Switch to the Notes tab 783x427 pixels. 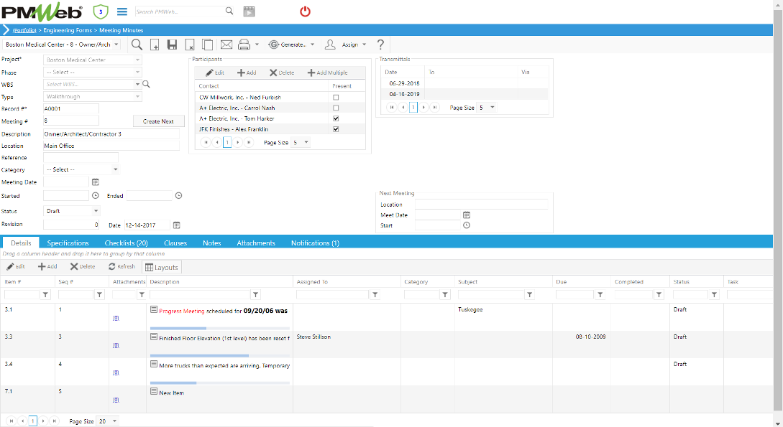(211, 243)
